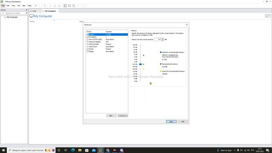The image size is (272, 153).
Task: Click the Status column header
Action: pyautogui.click(x=82, y=22)
